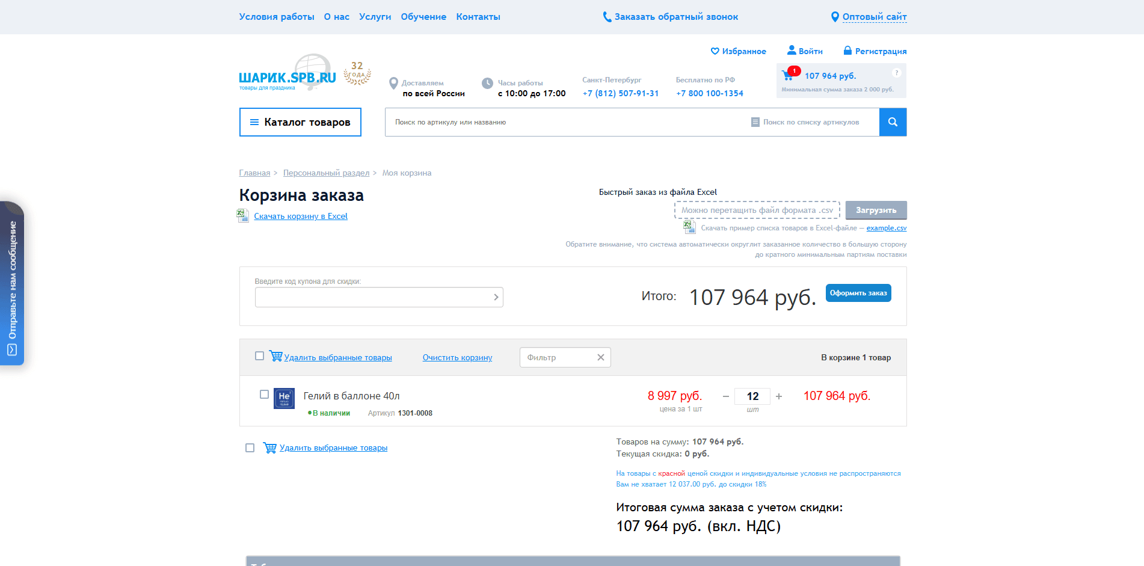This screenshot has width=1144, height=566.
Task: Apply coupon using the arrow button
Action: click(496, 297)
